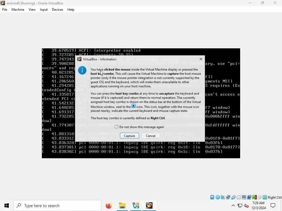The image size is (282, 211).
Task: Click the greyed shared folders indicator
Action: (x=239, y=197)
